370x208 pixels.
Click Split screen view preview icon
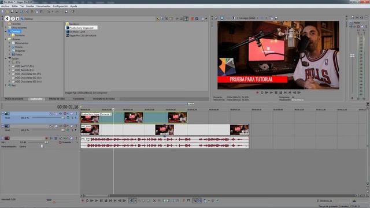(234, 18)
